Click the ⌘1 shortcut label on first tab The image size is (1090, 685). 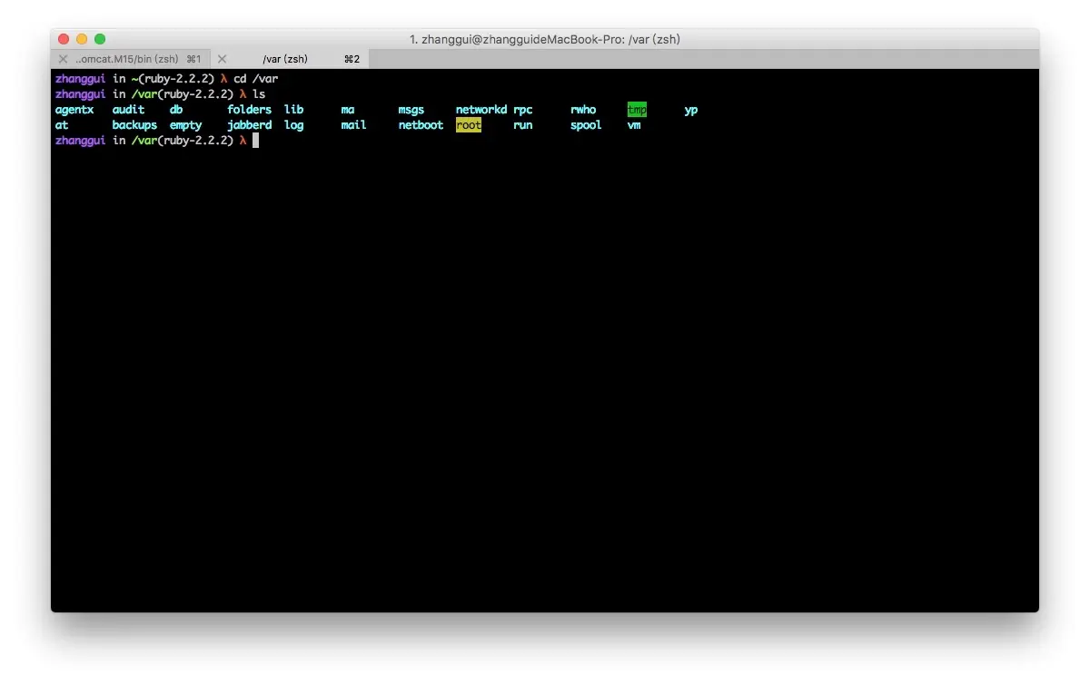193,59
